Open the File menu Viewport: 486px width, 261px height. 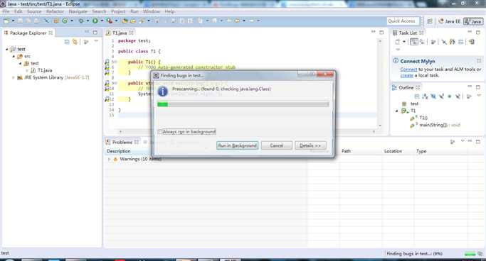click(6, 11)
